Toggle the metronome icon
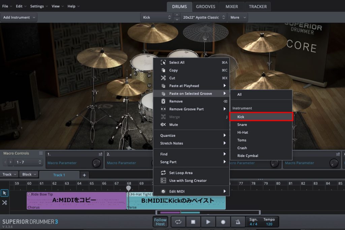The height and width of the screenshot is (230, 345). [x=238, y=222]
